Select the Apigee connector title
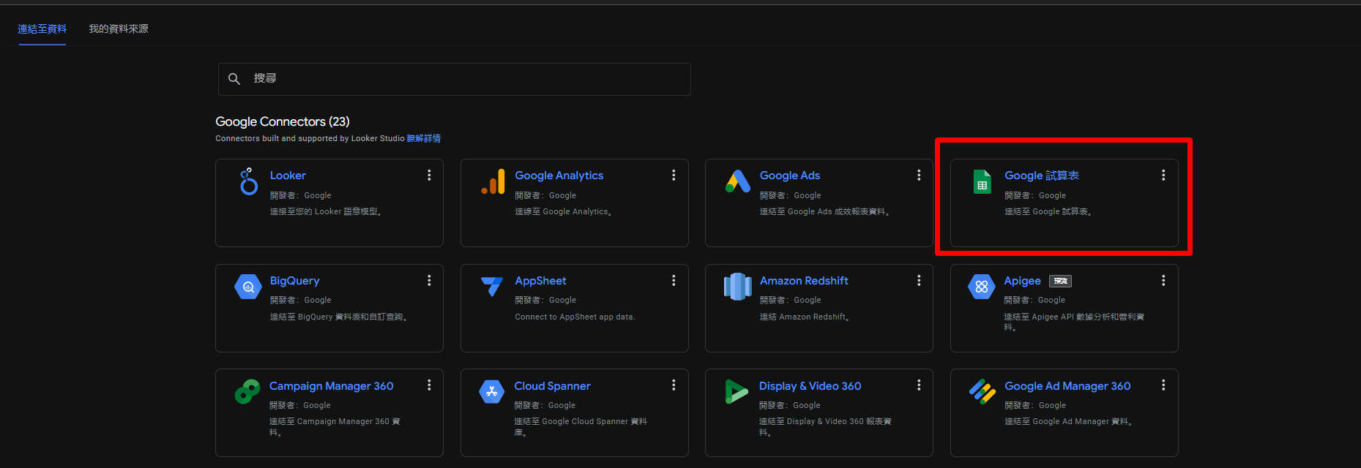1361x468 pixels. tap(1022, 281)
